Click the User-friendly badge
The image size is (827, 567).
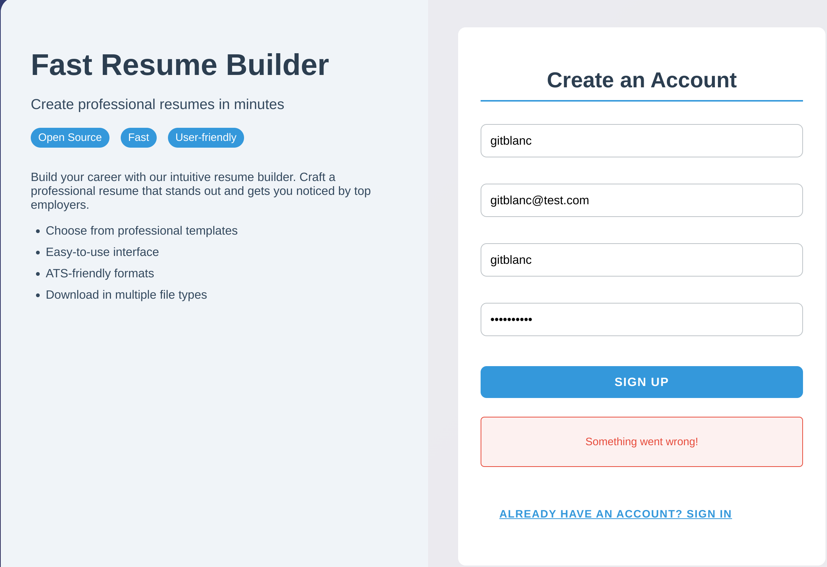tap(206, 138)
